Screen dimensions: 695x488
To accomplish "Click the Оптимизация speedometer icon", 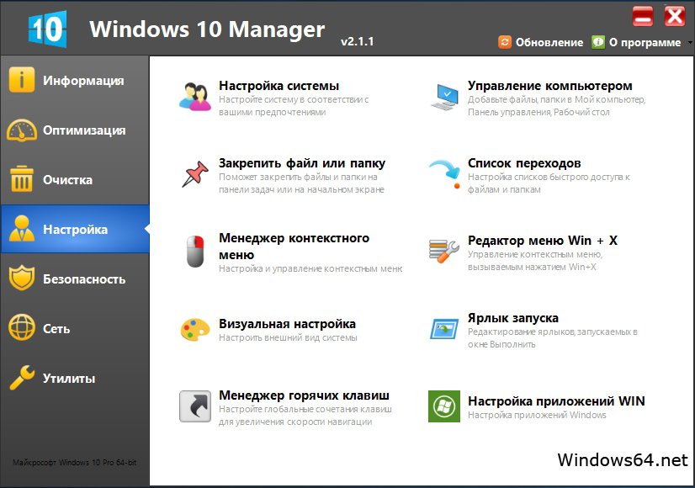I will click(21, 130).
